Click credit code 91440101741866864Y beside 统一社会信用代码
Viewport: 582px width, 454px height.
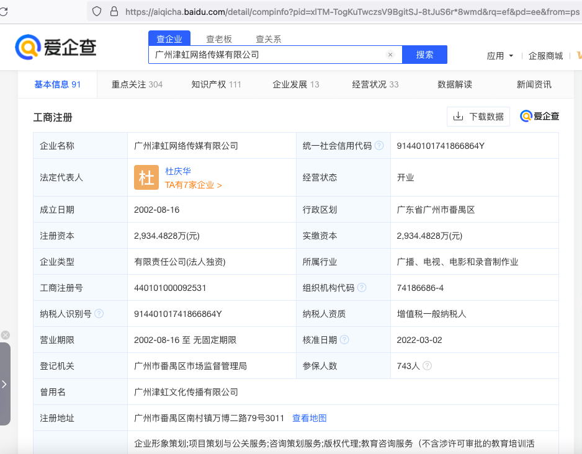pos(441,146)
